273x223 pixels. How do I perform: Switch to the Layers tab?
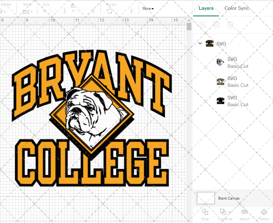click(x=206, y=8)
